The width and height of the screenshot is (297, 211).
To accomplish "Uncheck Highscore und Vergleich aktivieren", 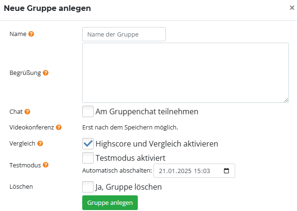I will (87, 143).
